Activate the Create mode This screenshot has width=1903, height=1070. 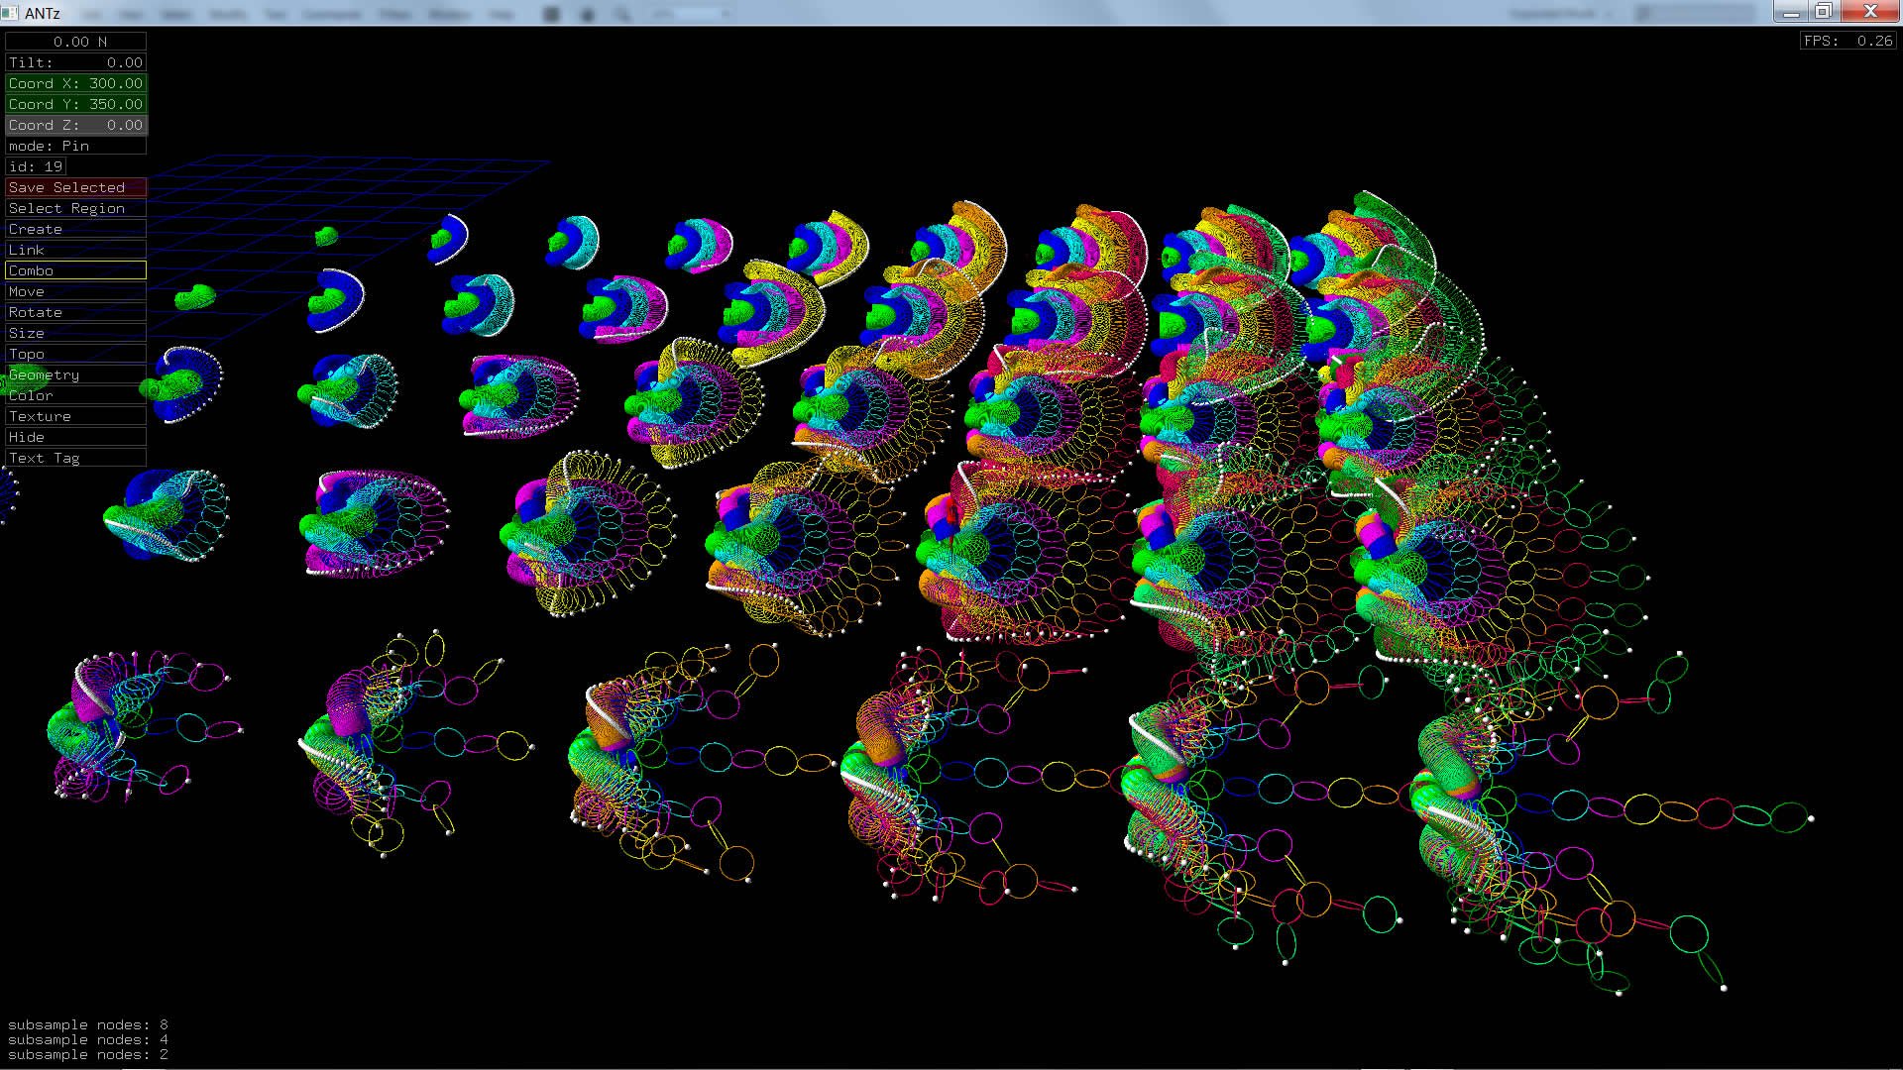(75, 229)
